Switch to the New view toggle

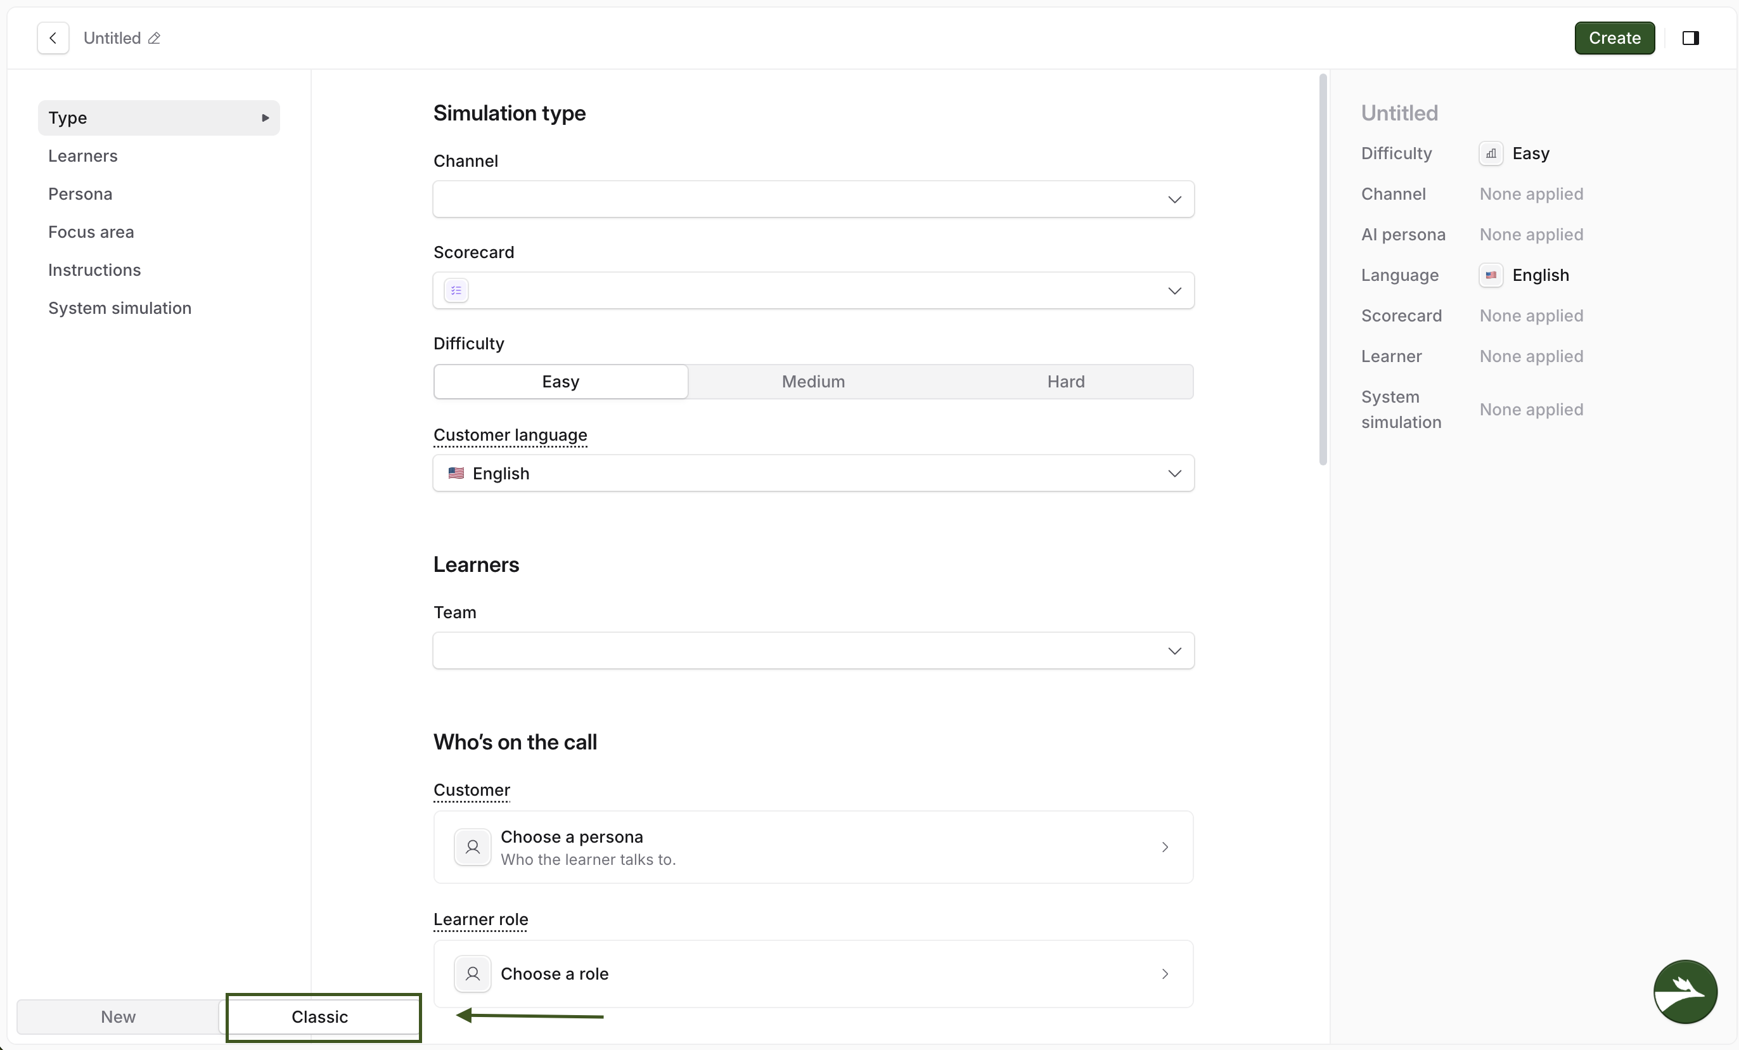click(x=118, y=1017)
